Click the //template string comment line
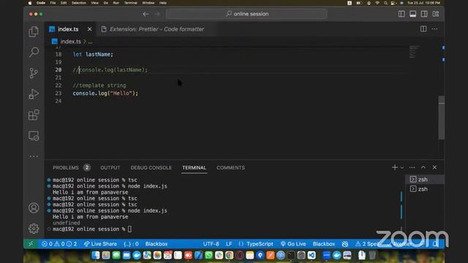This screenshot has height=263, width=468. coord(99,85)
